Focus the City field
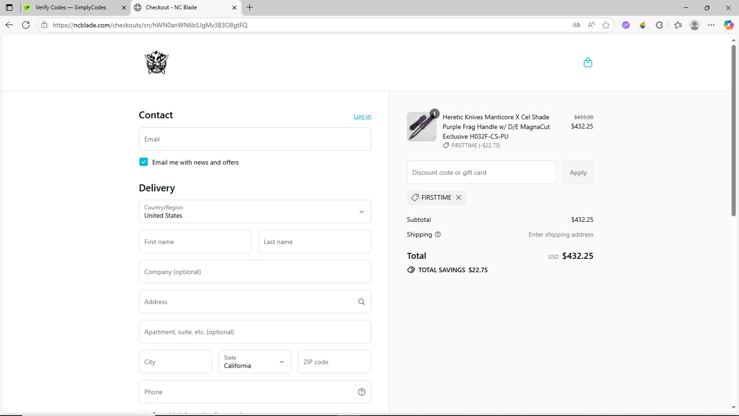The width and height of the screenshot is (739, 416). [175, 362]
